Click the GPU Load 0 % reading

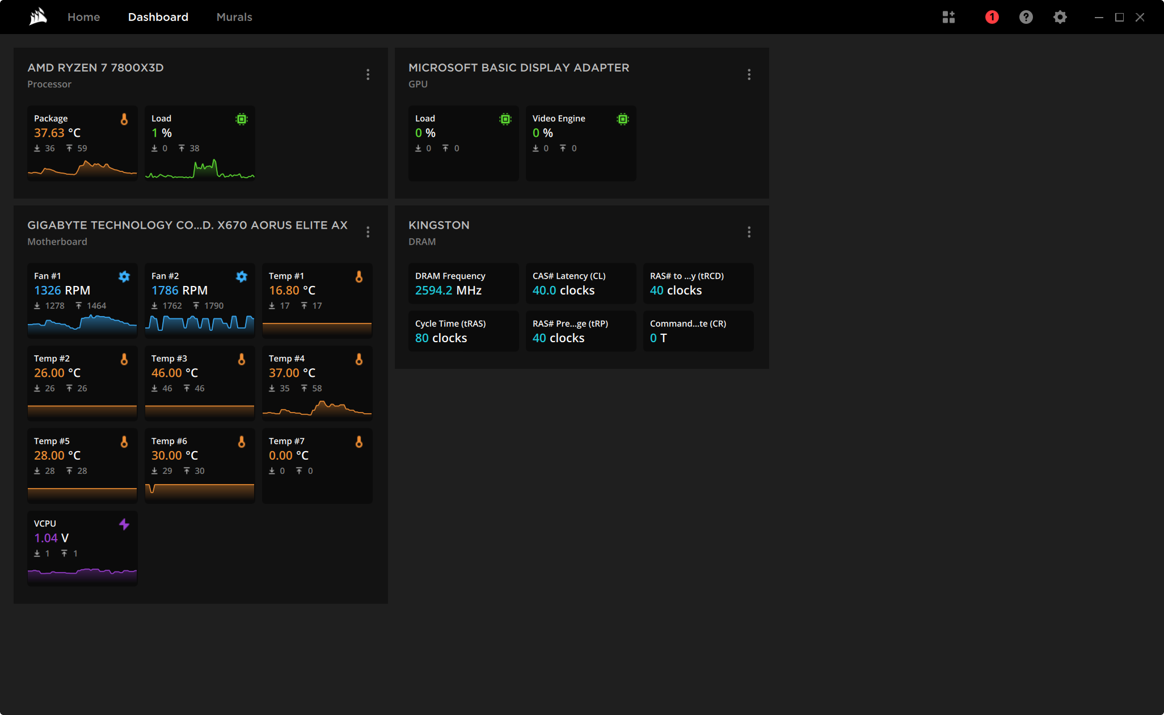pyautogui.click(x=425, y=133)
